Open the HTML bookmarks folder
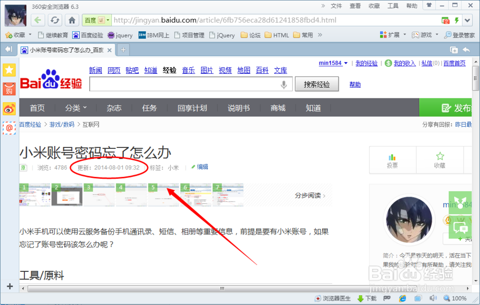This screenshot has width=480, height=305. 277,35
